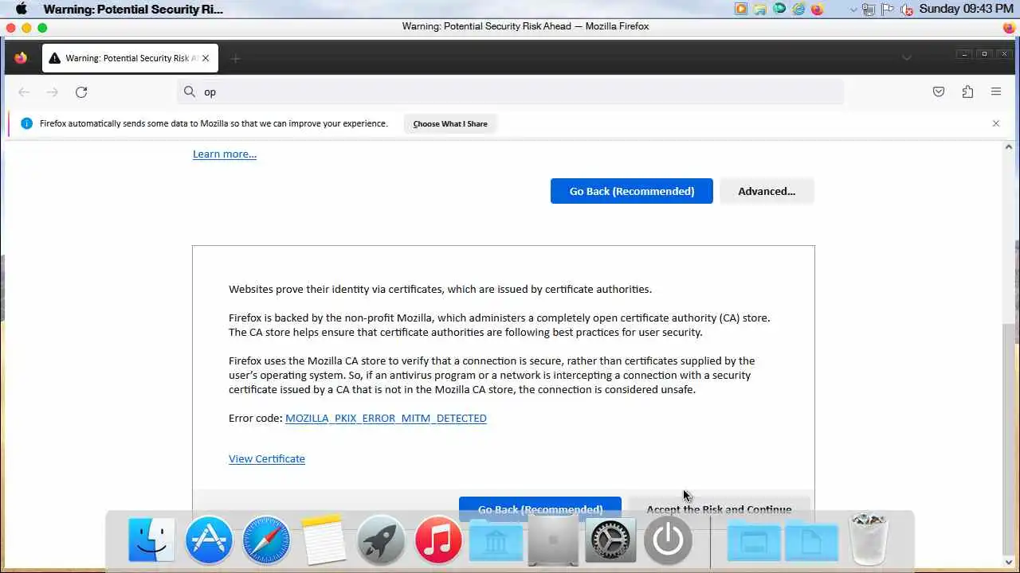Click Choose What I Share button
Image resolution: width=1020 pixels, height=573 pixels.
click(x=450, y=123)
